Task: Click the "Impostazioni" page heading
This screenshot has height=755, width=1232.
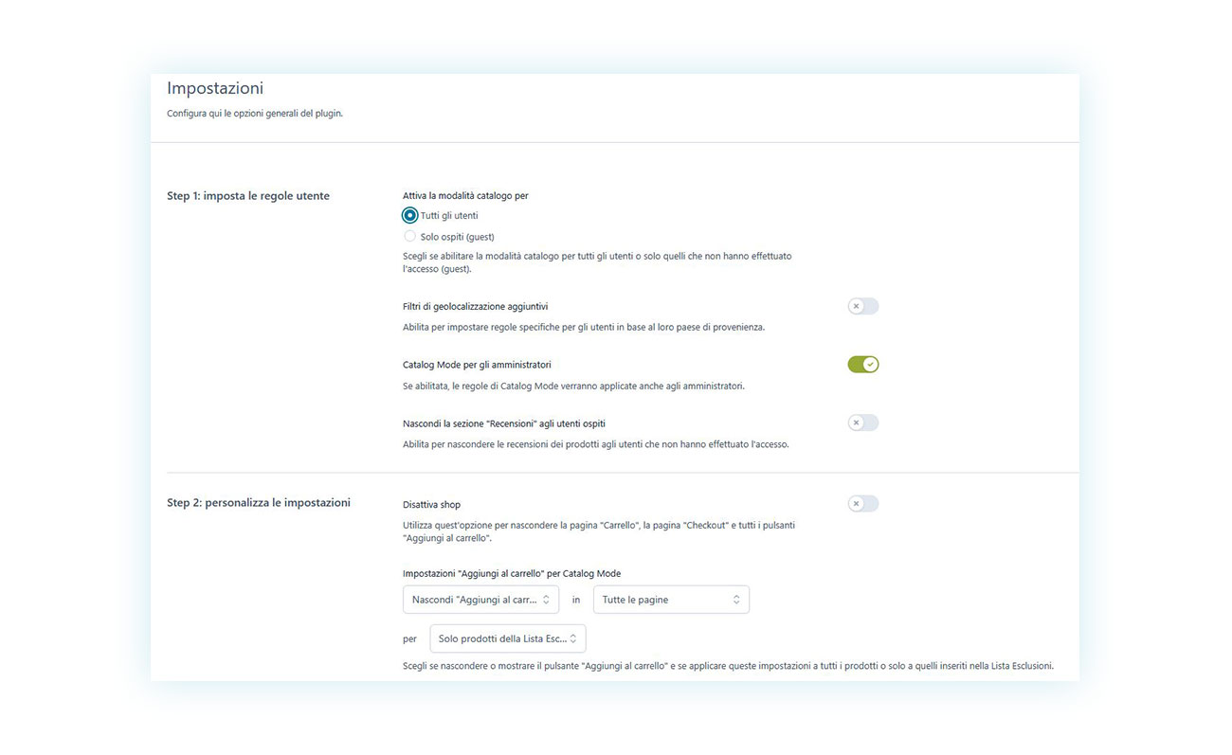Action: pyautogui.click(x=215, y=88)
